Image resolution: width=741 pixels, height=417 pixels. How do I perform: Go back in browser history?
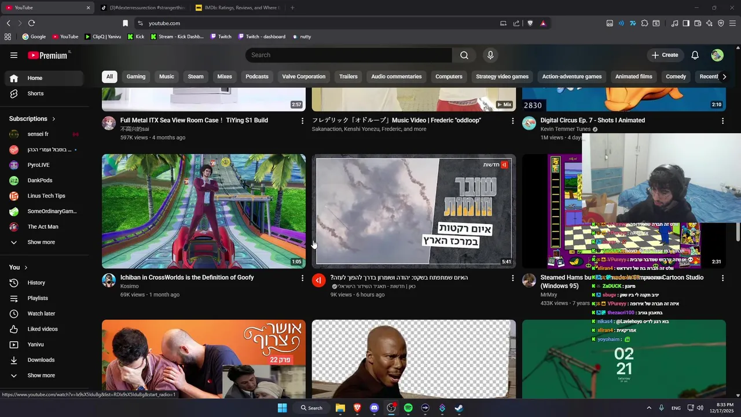[8, 23]
